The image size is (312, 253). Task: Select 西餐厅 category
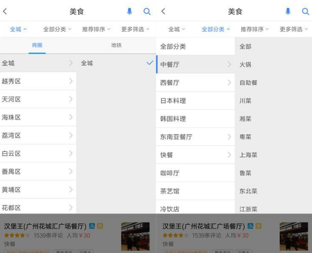196,82
